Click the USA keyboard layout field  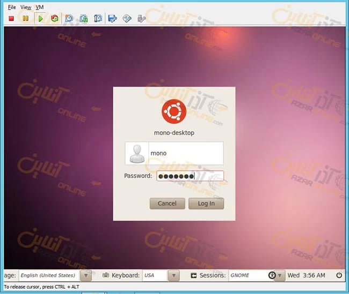[155, 275]
